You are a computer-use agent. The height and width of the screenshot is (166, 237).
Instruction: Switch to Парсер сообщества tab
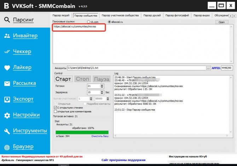[86, 16]
